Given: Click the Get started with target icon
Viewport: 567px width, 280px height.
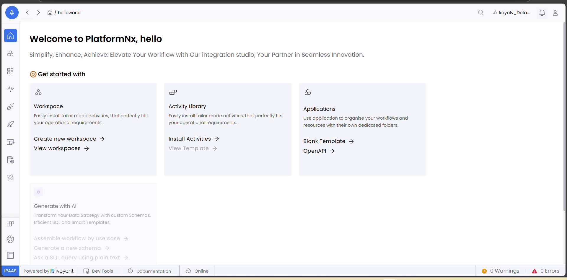Looking at the screenshot, I should 33,74.
